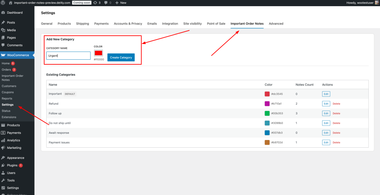Open the Advanced settings tab
The height and width of the screenshot is (195, 380).
(x=276, y=24)
